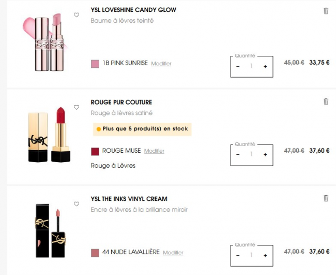Toggle wishlist heart for Inks Vinyl Cream
This screenshot has height=275, width=336.
[77, 204]
